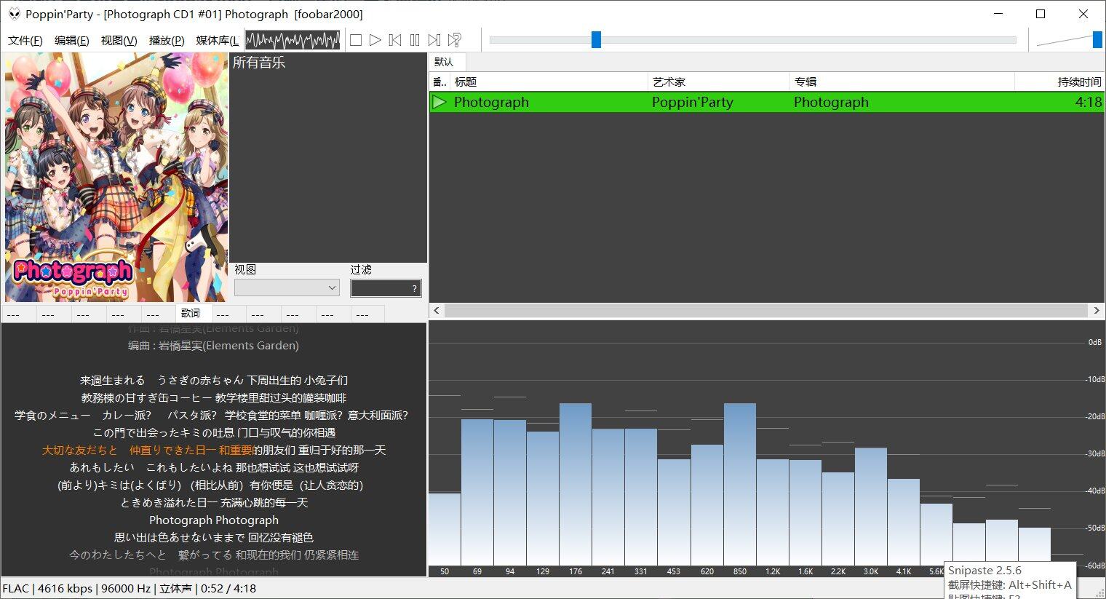The height and width of the screenshot is (599, 1106).
Task: Sort playlist by the 标题 column header
Action: point(549,82)
